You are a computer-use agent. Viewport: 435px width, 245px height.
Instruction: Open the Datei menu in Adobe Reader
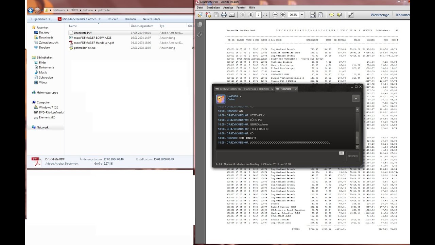coord(200,7)
